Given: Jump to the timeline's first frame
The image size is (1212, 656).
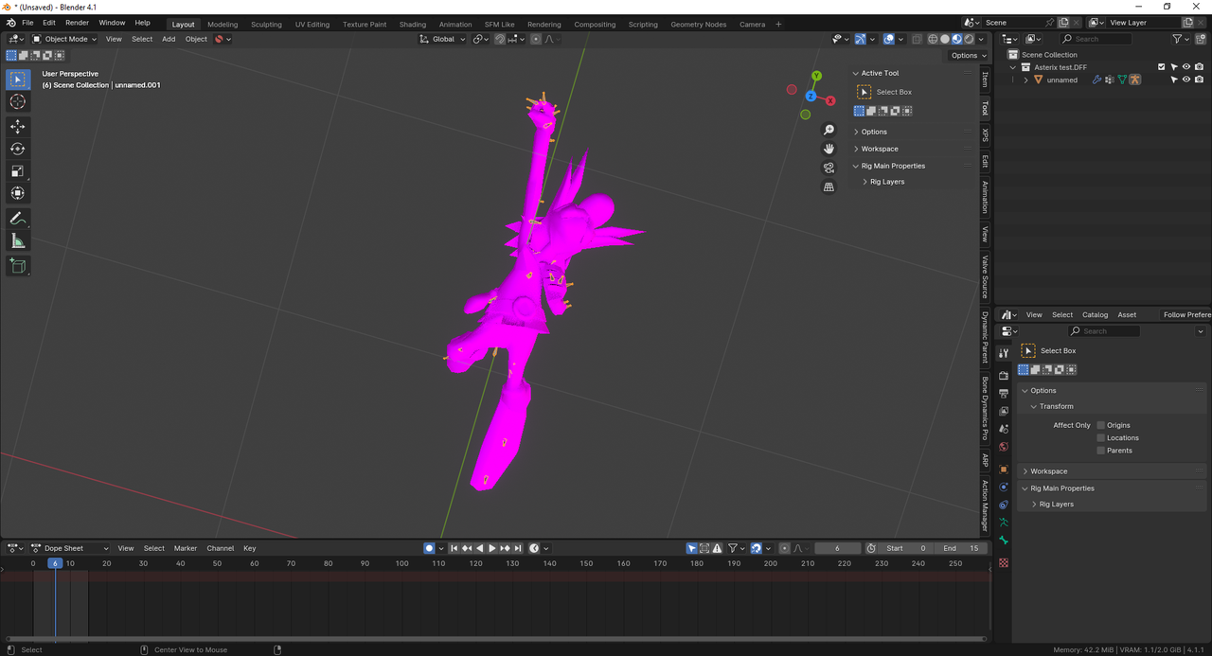Looking at the screenshot, I should click(454, 548).
